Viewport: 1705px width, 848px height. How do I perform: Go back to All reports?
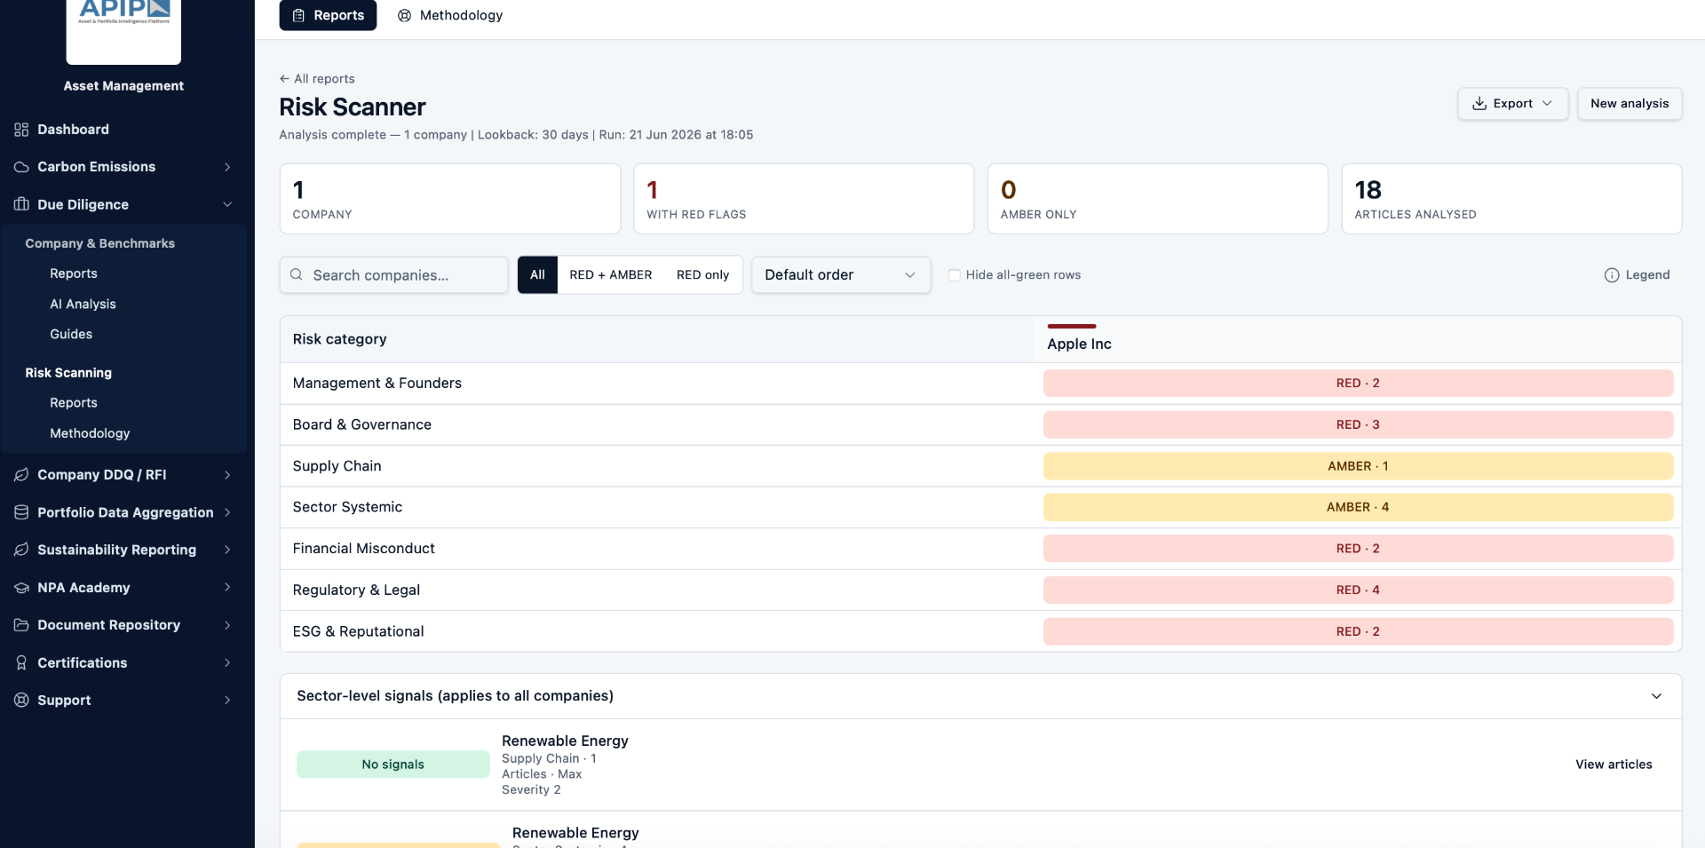tap(317, 78)
